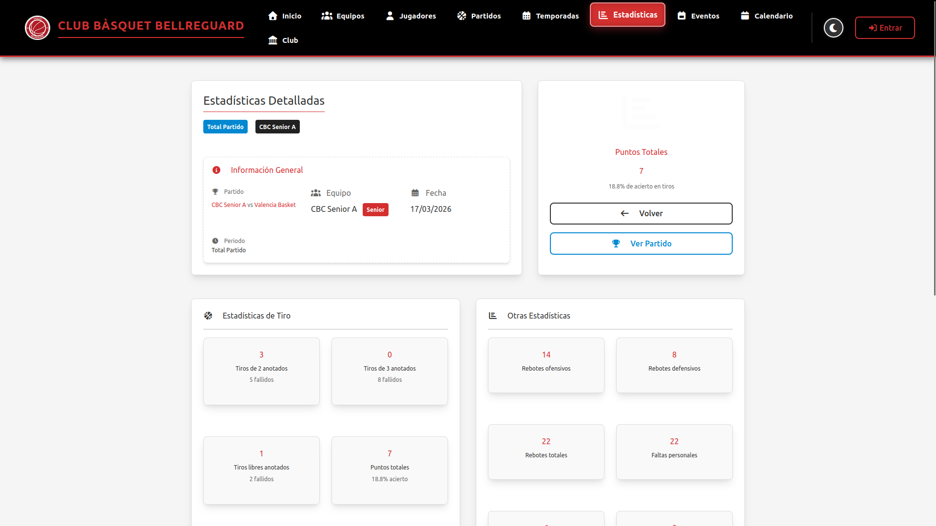Click the CBC Senior A black badge
Image resolution: width=936 pixels, height=526 pixels.
[277, 127]
